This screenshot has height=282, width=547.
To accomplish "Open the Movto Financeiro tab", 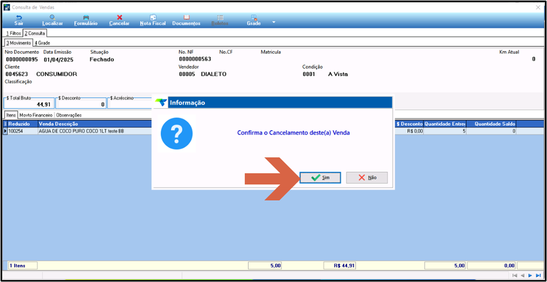I will click(36, 115).
